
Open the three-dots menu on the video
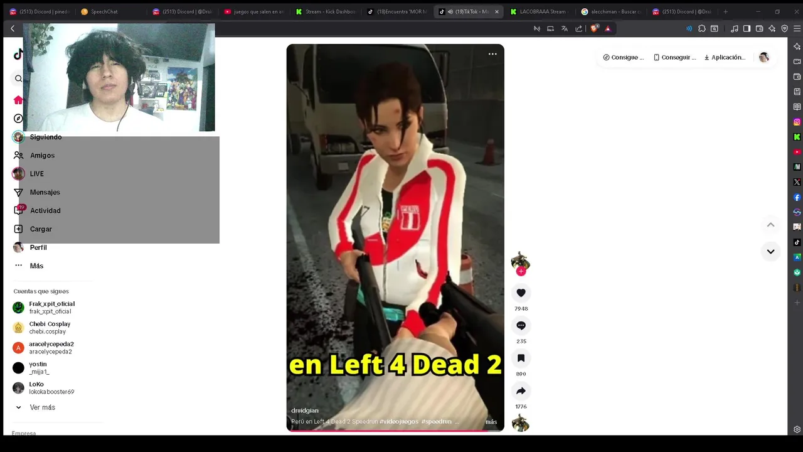pyautogui.click(x=492, y=54)
